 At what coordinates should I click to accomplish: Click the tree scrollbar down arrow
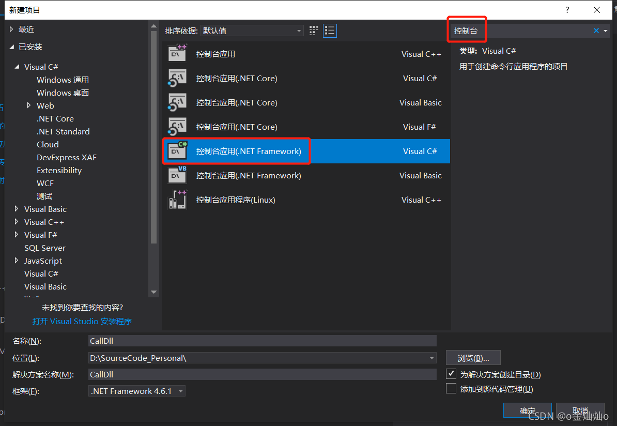(x=154, y=292)
